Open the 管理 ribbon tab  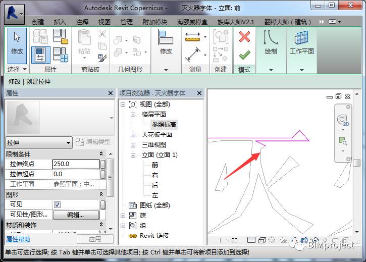tap(127, 22)
